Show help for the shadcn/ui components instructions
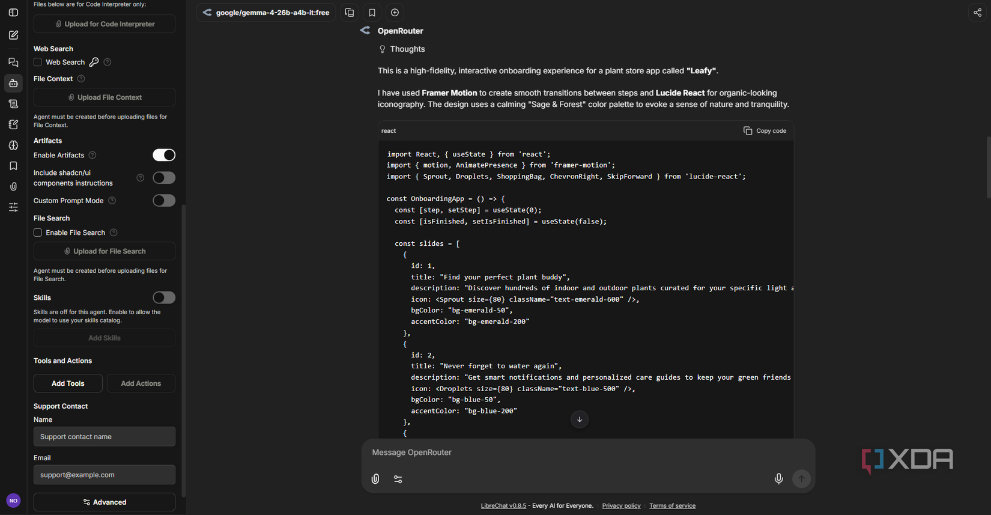 [140, 178]
